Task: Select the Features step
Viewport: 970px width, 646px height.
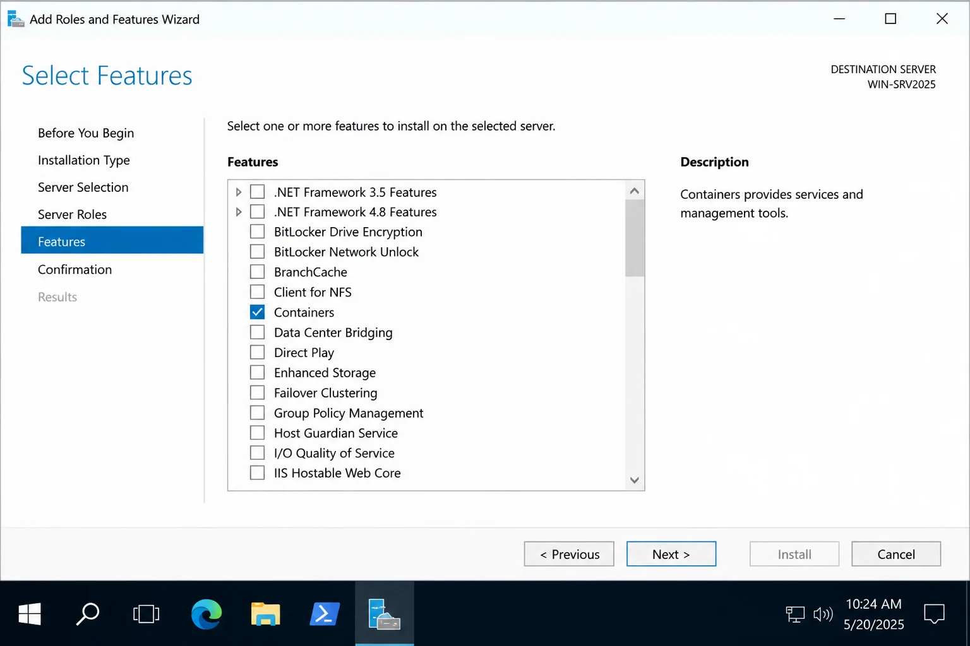Action: 112,240
